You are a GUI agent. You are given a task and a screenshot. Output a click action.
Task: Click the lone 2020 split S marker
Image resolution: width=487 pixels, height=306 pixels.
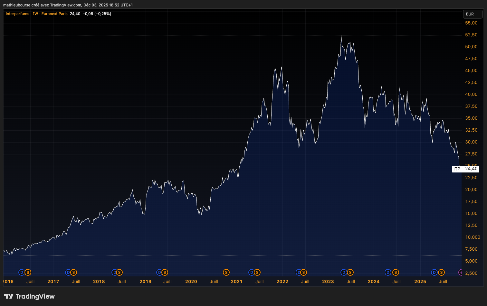coord(226,273)
